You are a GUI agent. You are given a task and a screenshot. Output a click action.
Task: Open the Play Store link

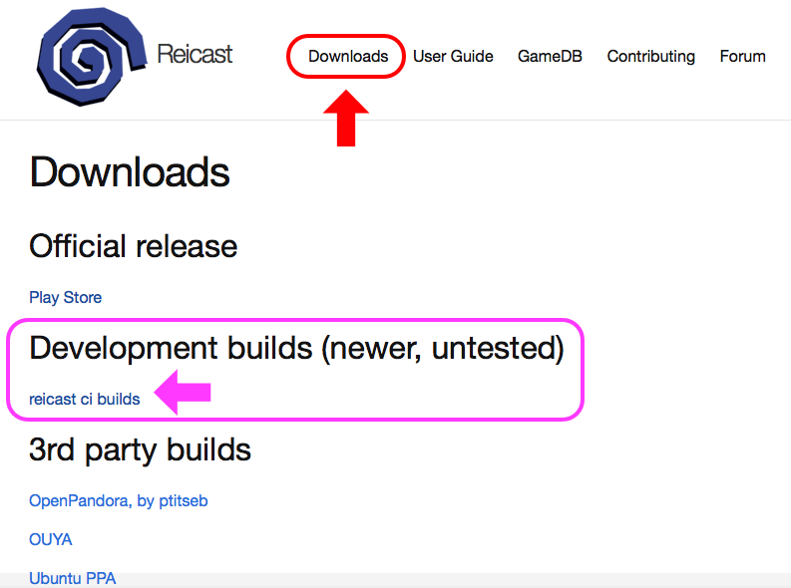(x=65, y=297)
